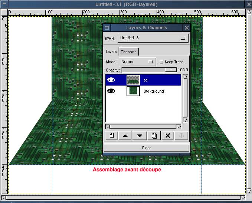Enable the Keep Trans. checkbox

click(x=161, y=62)
